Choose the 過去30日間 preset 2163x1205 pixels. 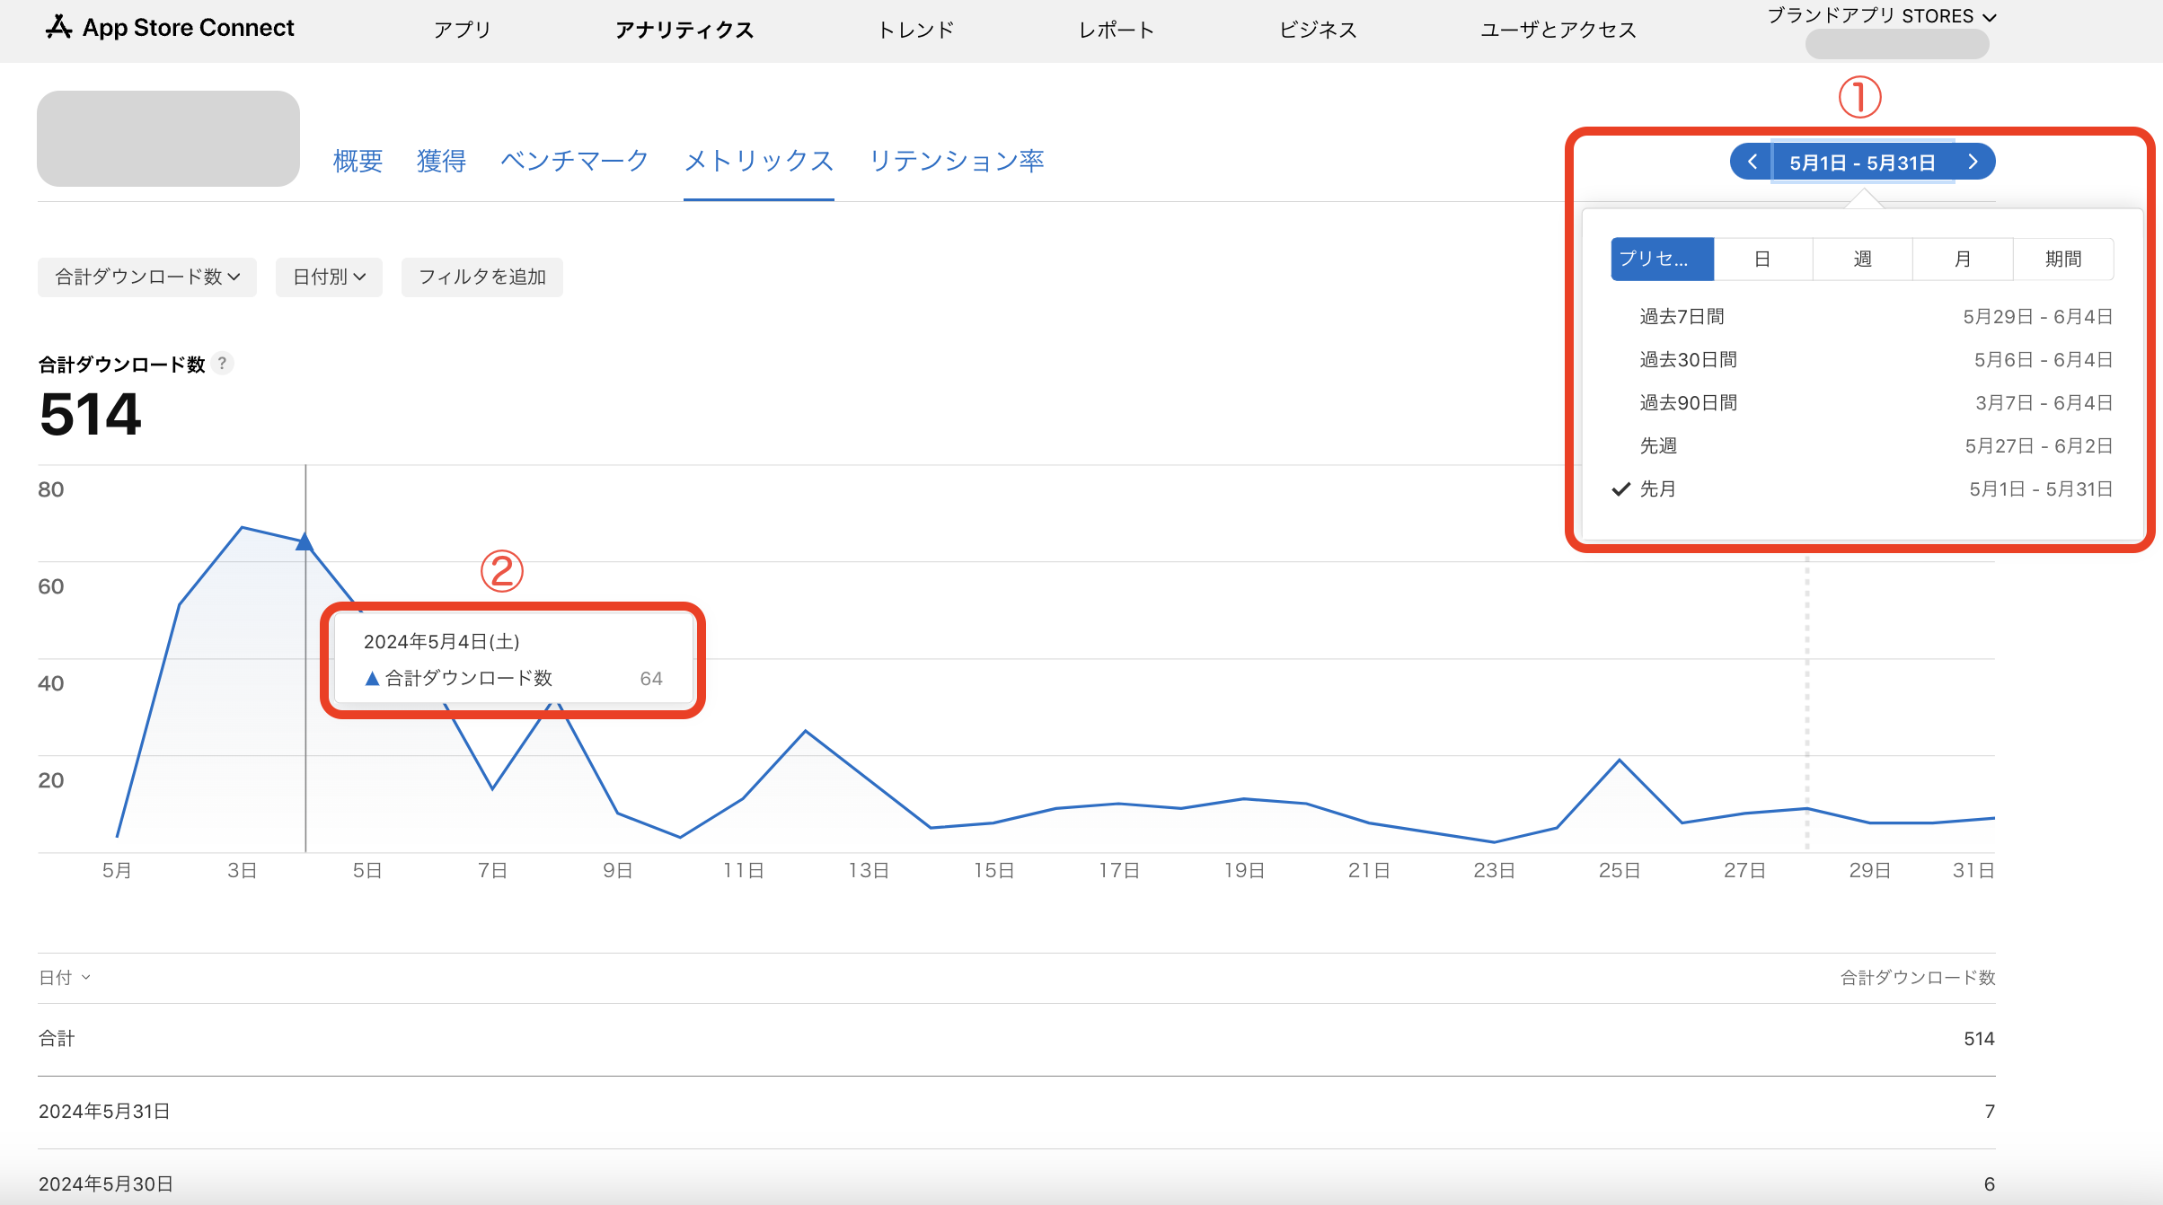coord(1862,359)
